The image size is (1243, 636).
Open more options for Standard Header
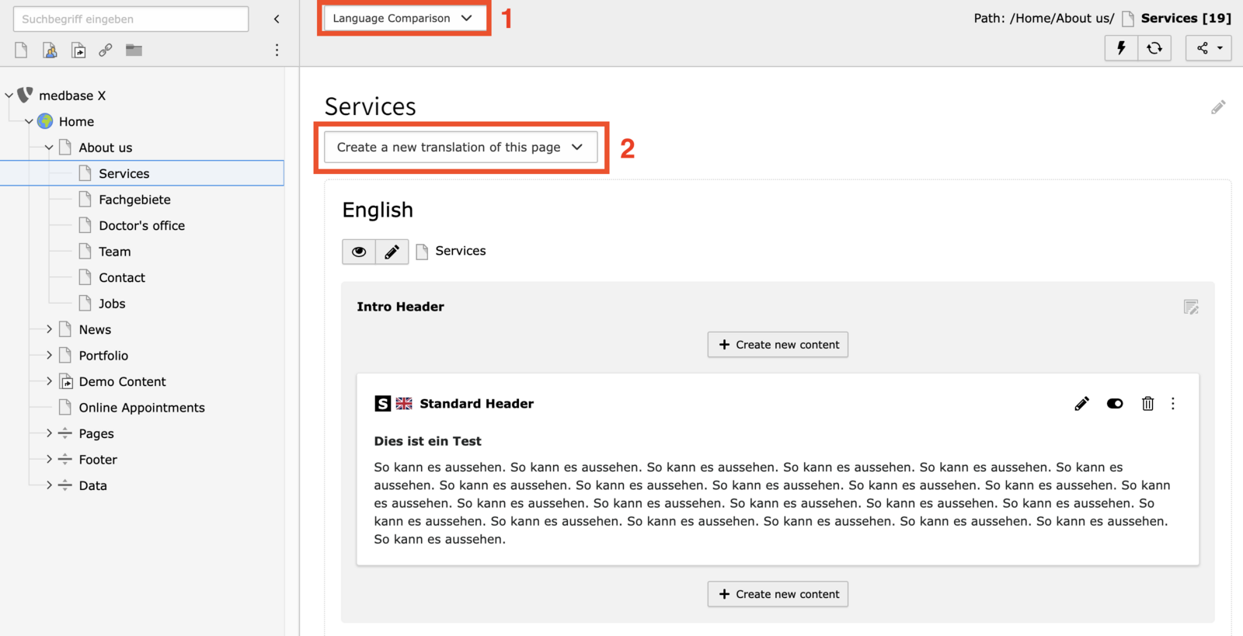1173,404
